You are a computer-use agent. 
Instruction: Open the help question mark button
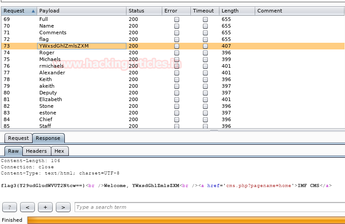coord(9,207)
